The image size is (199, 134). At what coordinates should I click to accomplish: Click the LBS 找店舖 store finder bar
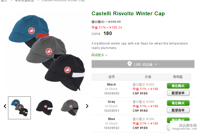[143, 64]
